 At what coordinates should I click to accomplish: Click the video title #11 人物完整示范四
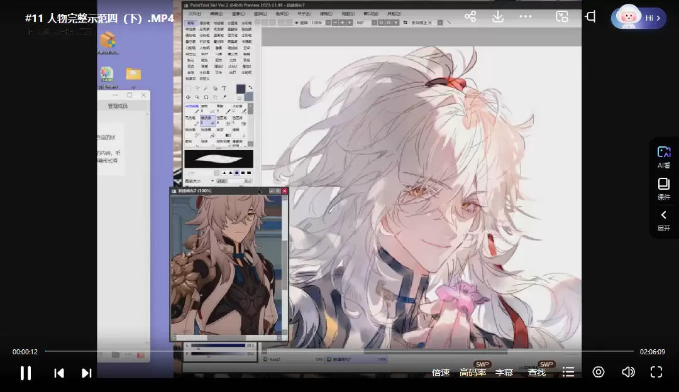click(x=99, y=18)
